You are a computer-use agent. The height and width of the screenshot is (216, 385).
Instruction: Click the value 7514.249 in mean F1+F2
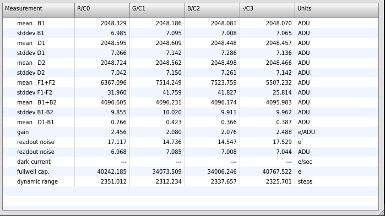[x=169, y=82]
